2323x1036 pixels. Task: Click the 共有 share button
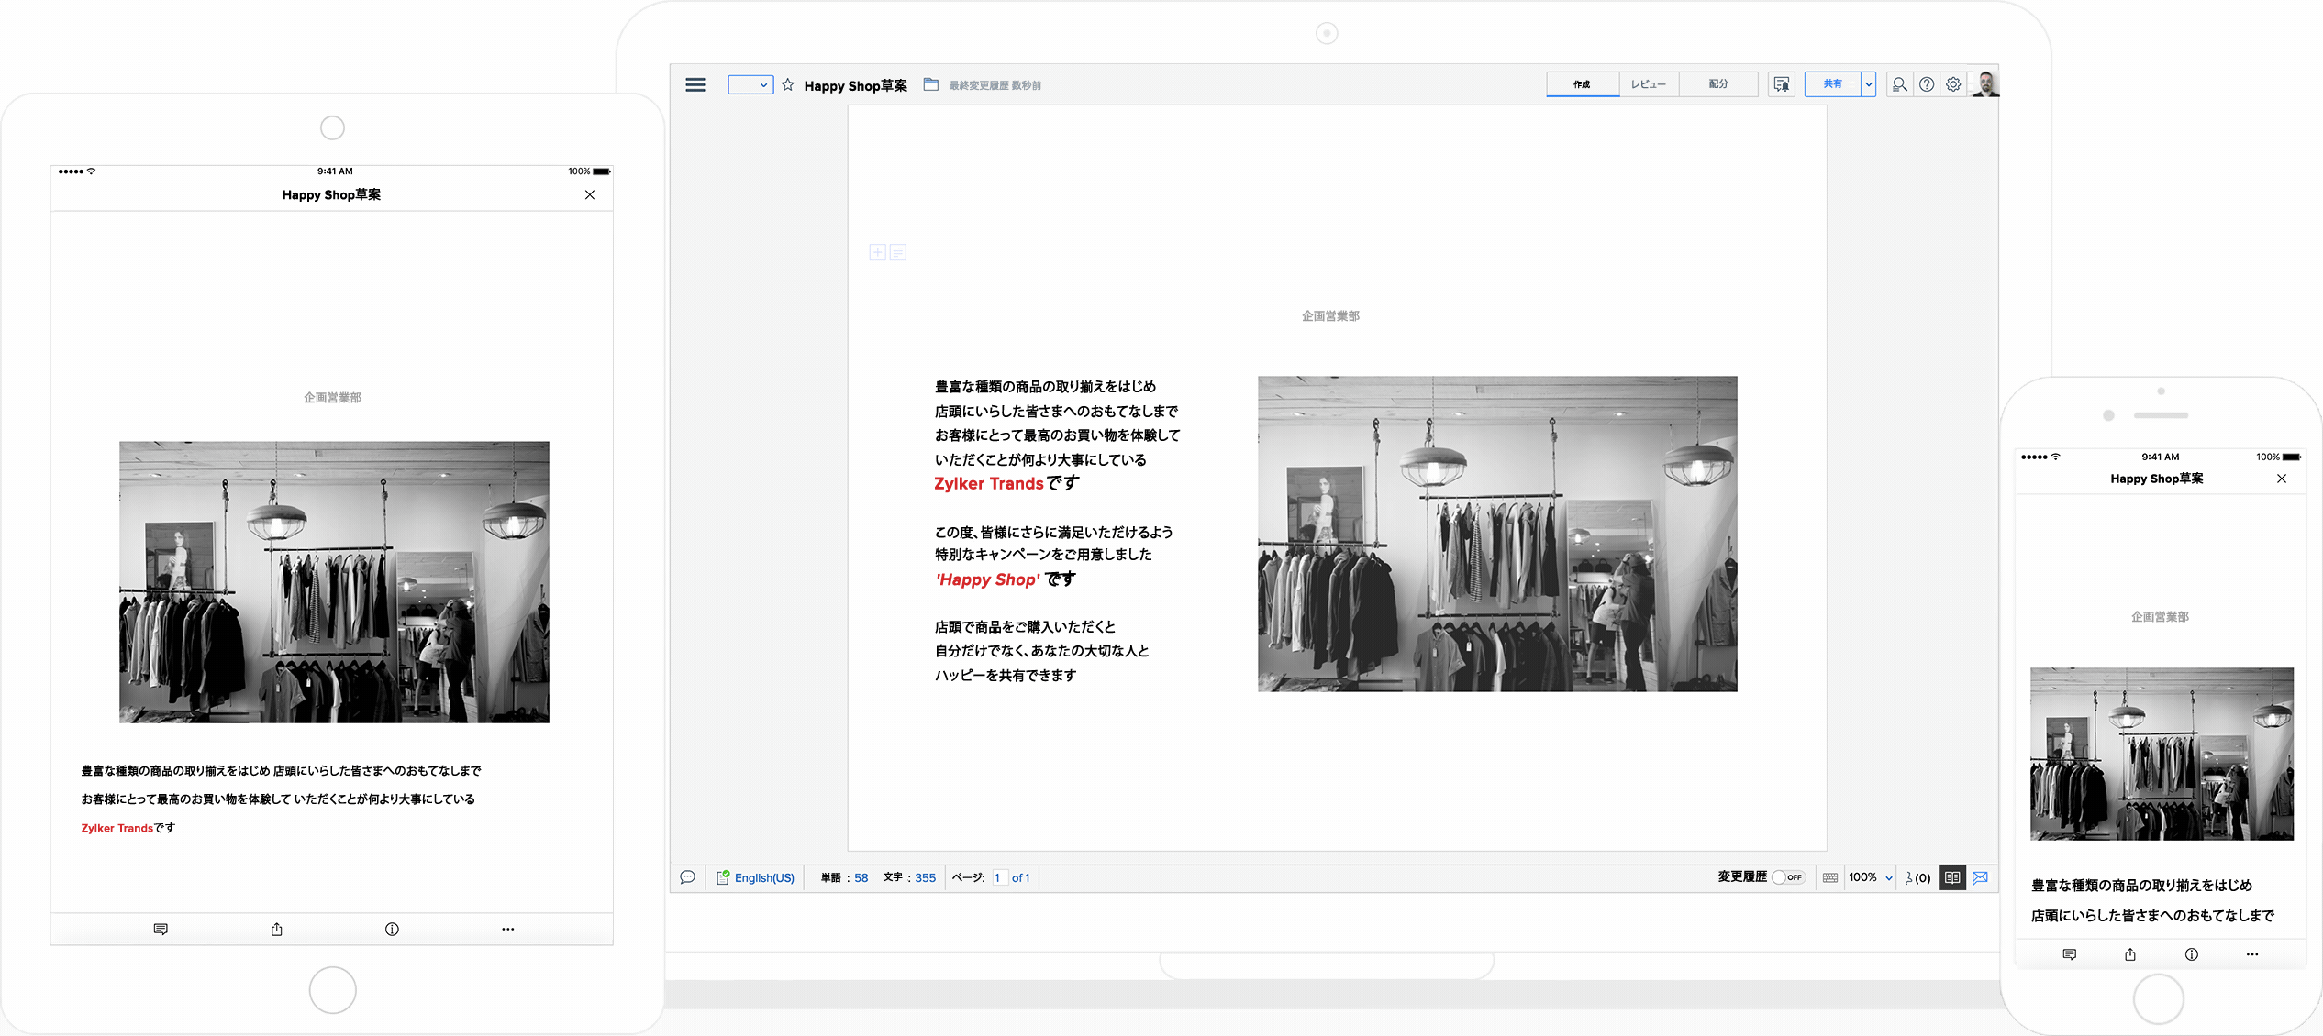pyautogui.click(x=1832, y=84)
